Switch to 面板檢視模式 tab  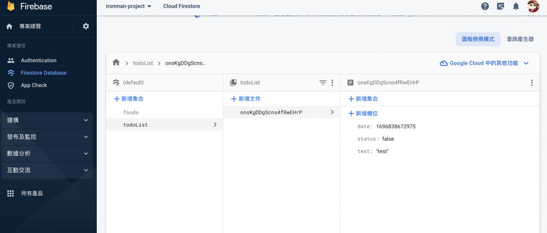pos(478,39)
